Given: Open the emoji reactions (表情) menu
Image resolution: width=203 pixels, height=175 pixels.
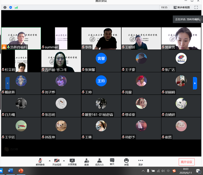Looking at the screenshot, I should point(126,162).
